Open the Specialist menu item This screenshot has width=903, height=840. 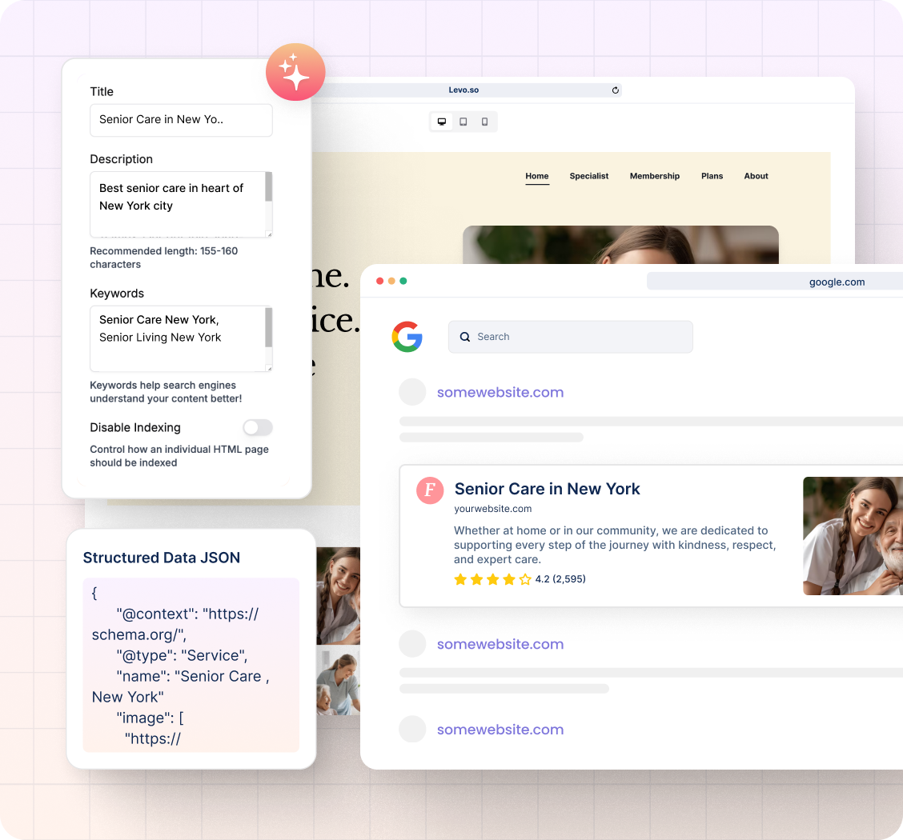[x=589, y=176]
